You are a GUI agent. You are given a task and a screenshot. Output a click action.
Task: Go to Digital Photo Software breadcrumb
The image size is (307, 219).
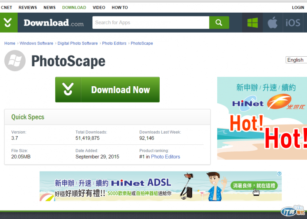(78, 43)
